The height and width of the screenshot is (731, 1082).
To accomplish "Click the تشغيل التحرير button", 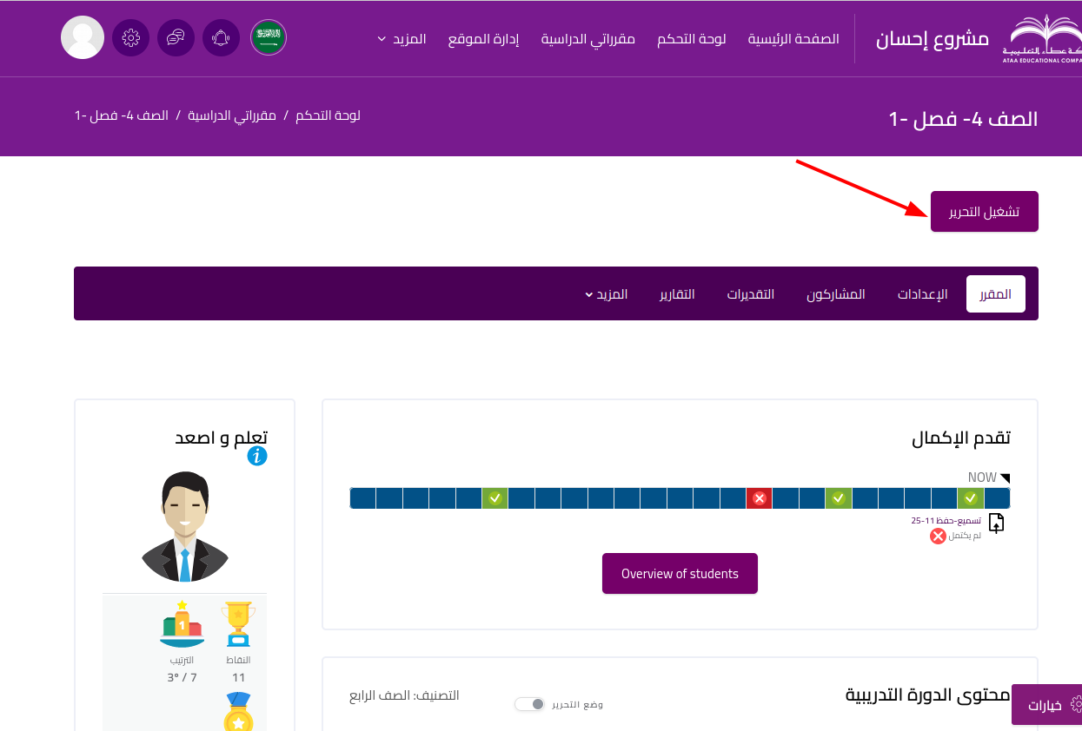I will pyautogui.click(x=984, y=212).
